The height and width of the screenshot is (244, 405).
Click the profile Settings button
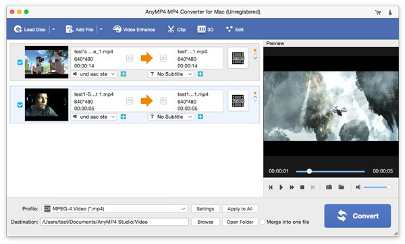coord(205,209)
